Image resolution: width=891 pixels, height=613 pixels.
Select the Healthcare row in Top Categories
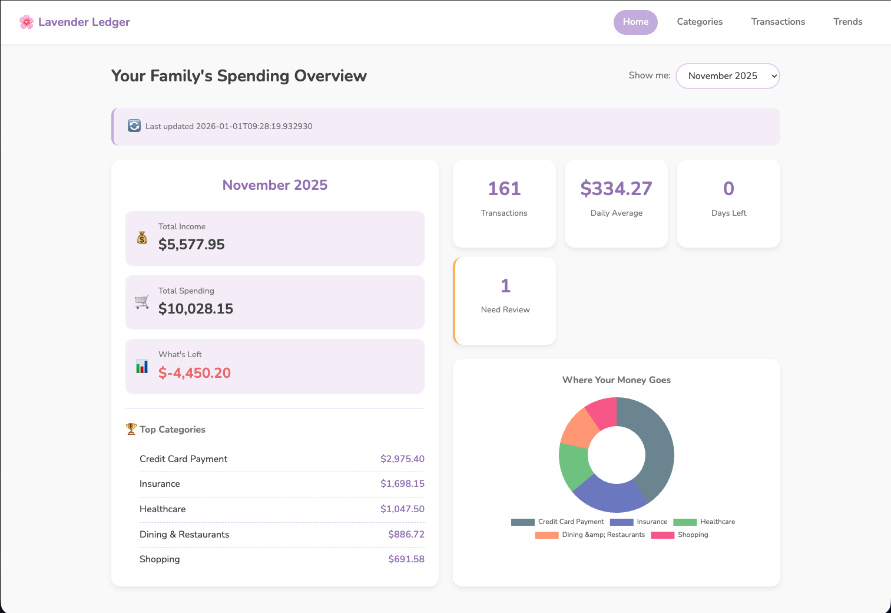pyautogui.click(x=282, y=510)
